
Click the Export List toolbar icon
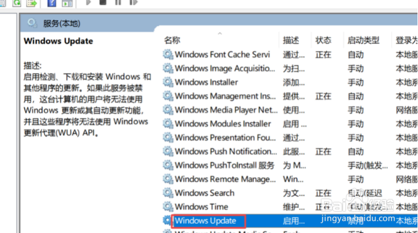32,3
